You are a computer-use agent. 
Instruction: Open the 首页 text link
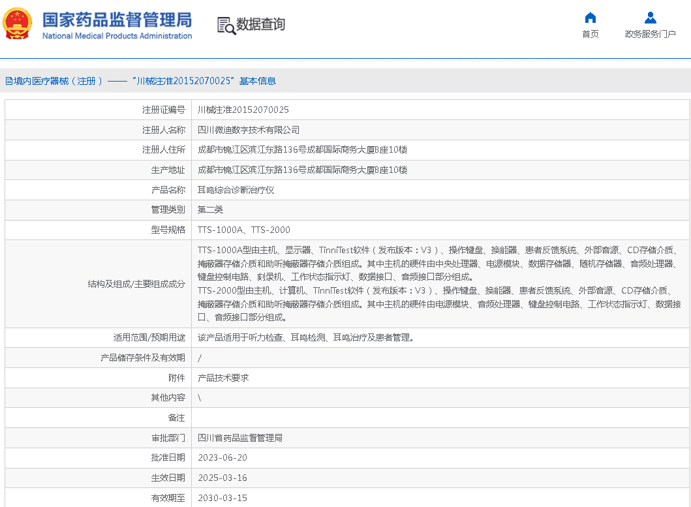(x=590, y=35)
